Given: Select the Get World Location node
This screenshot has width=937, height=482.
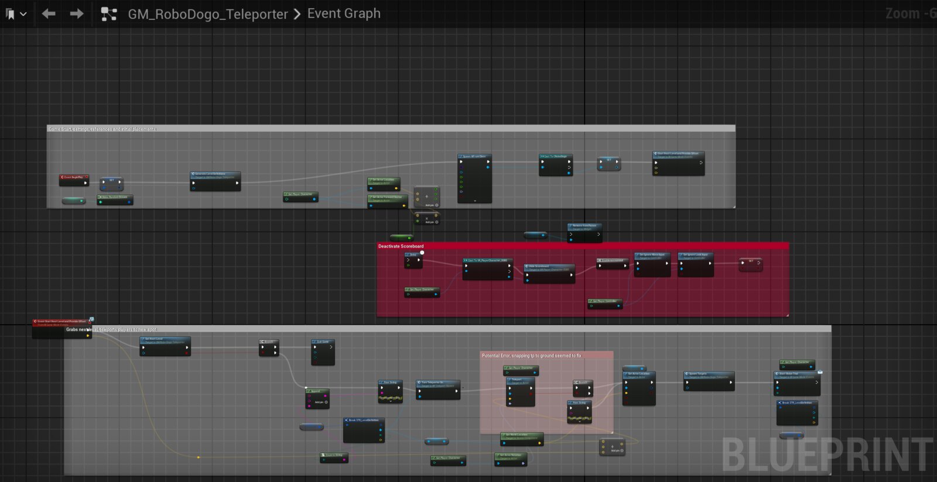Looking at the screenshot, I should coord(522,439).
